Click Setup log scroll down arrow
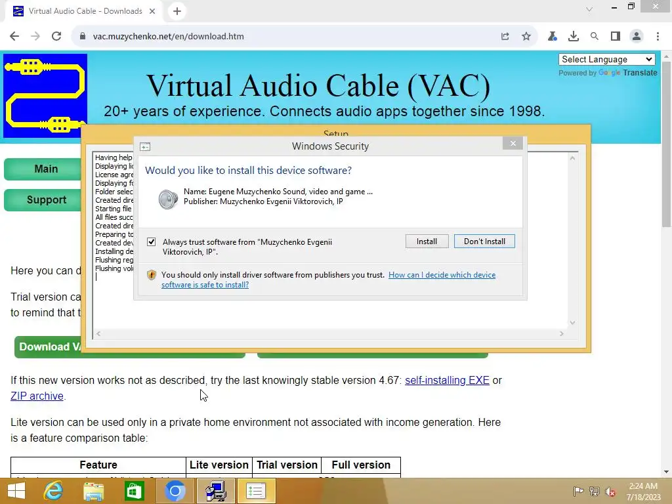The width and height of the screenshot is (672, 504). click(572, 323)
